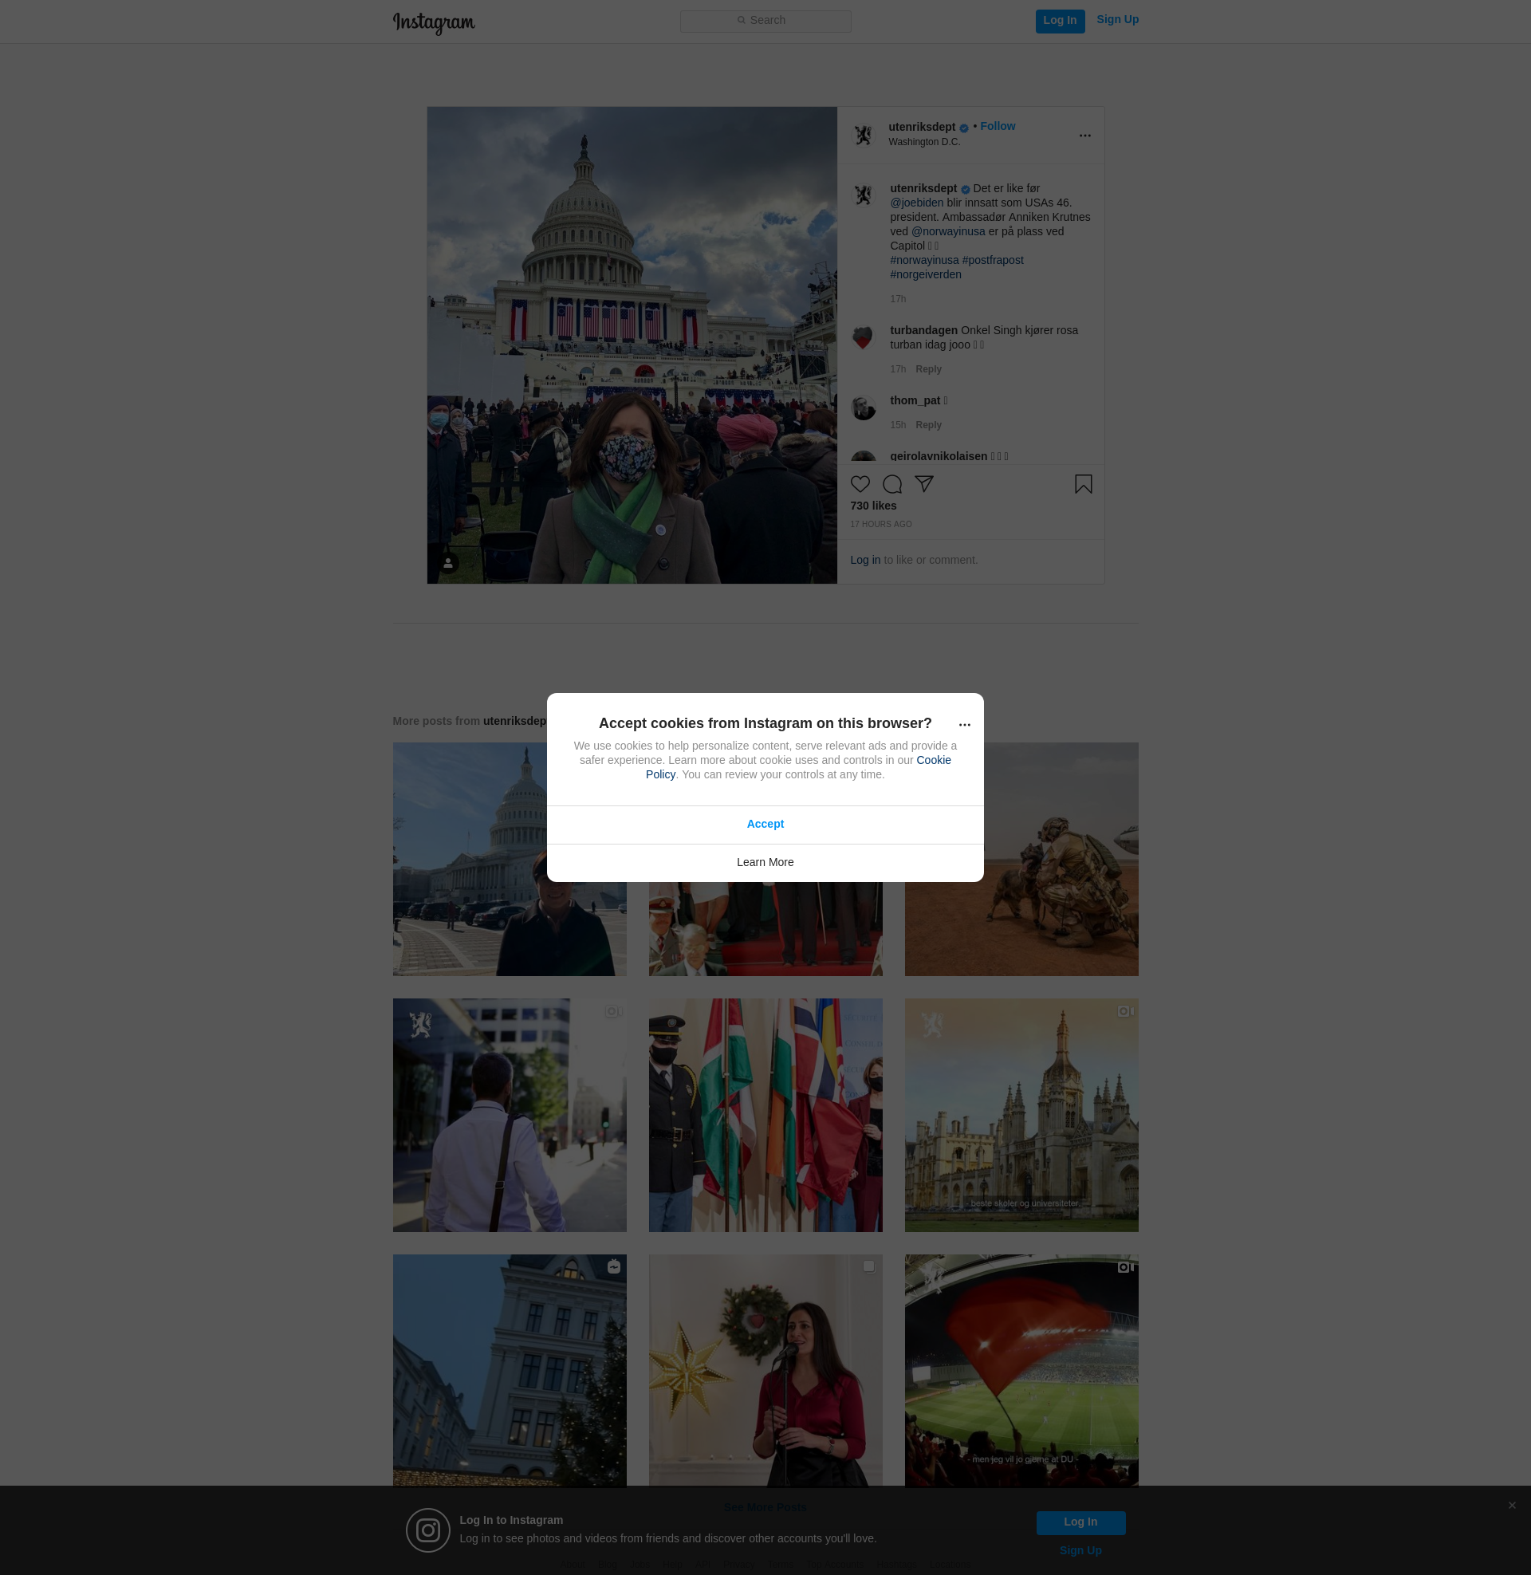Open @norwayinusa mention in caption
The image size is (1531, 1575).
tap(948, 231)
